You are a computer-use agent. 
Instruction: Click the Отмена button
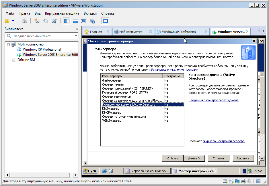(x=219, y=158)
